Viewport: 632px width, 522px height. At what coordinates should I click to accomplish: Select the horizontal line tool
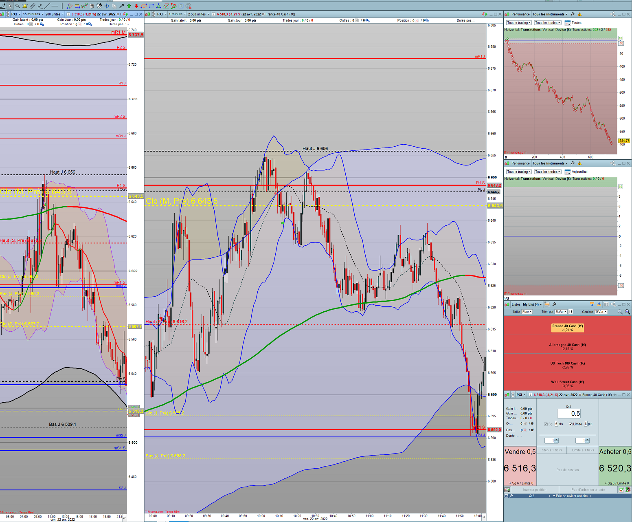55,6
